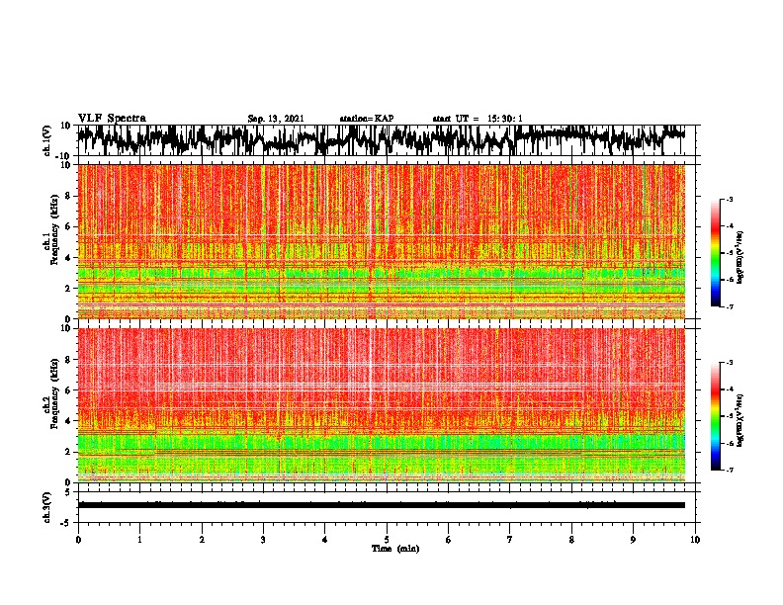Click the time axis tick label '5'
Screen dimensions: 783x605
click(x=387, y=540)
